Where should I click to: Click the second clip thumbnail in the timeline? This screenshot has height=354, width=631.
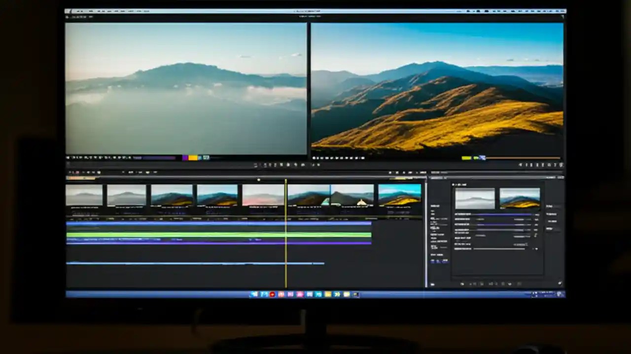pos(126,195)
